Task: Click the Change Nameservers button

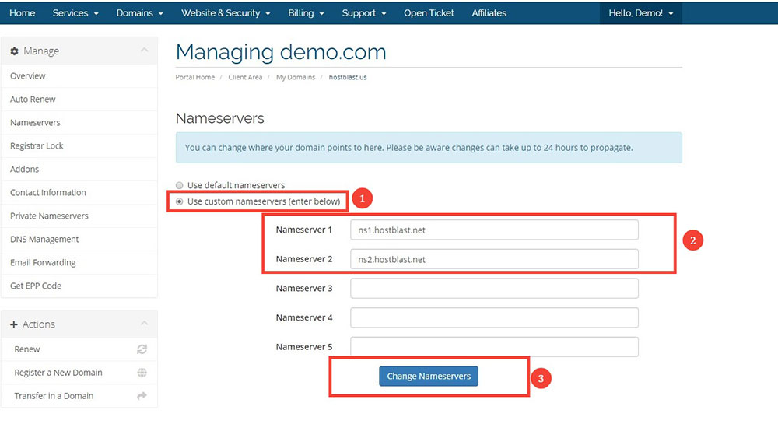Action: click(x=429, y=377)
